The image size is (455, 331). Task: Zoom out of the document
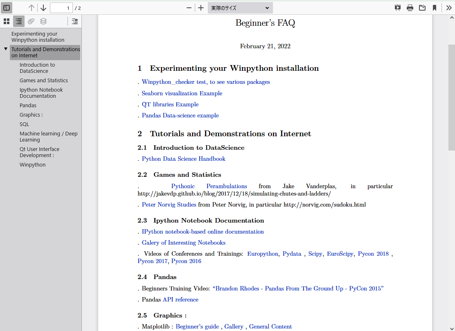coord(189,7)
